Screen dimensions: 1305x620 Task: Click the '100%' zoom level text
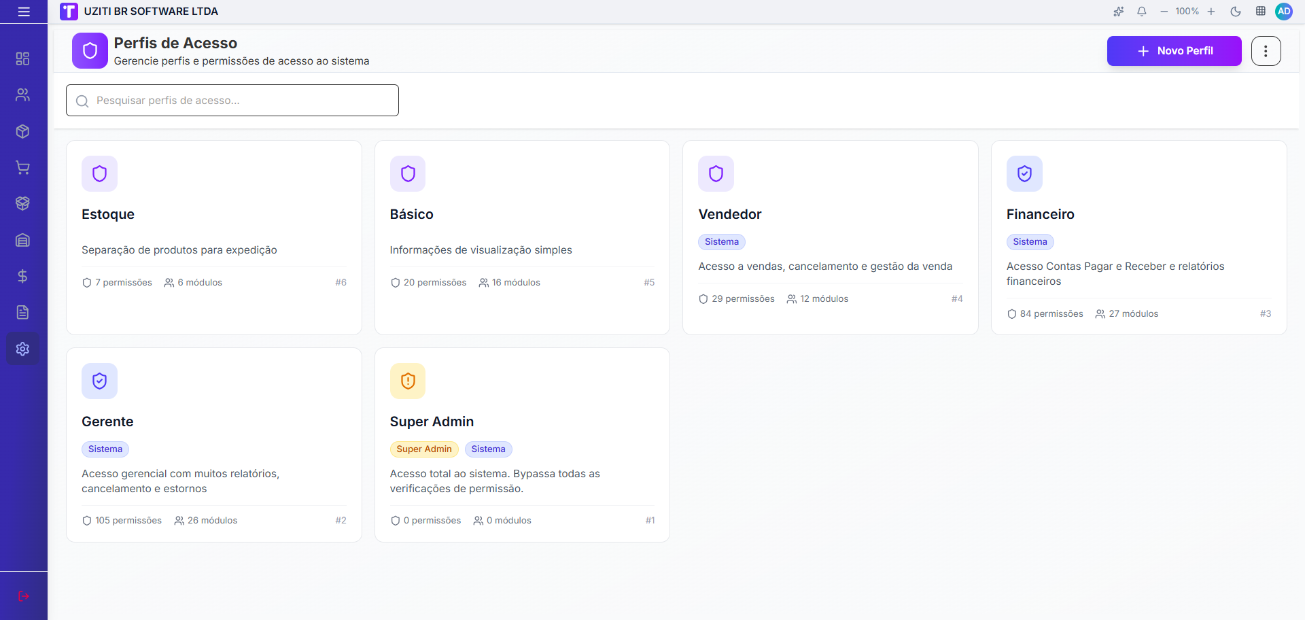(x=1187, y=12)
